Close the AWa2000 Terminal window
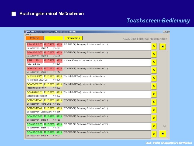 pyautogui.click(x=169, y=32)
